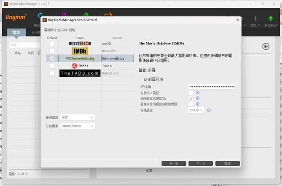Select the themoviedb.org name cell
Image resolution: width=282 pixels, height=186 pixels.
click(x=118, y=58)
